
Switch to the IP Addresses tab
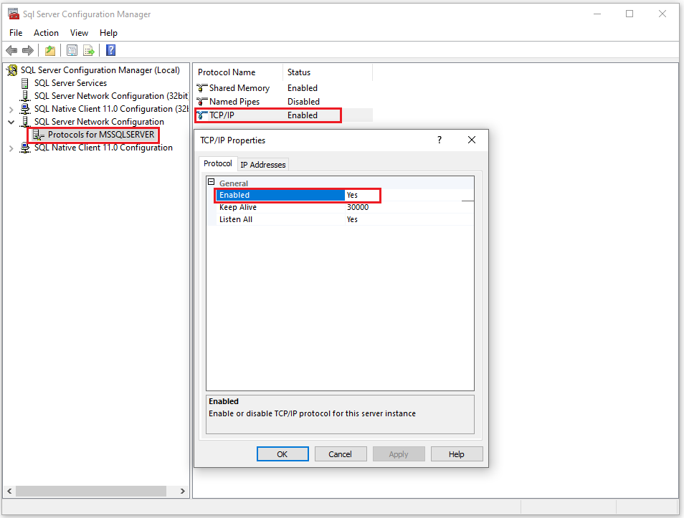click(x=262, y=165)
